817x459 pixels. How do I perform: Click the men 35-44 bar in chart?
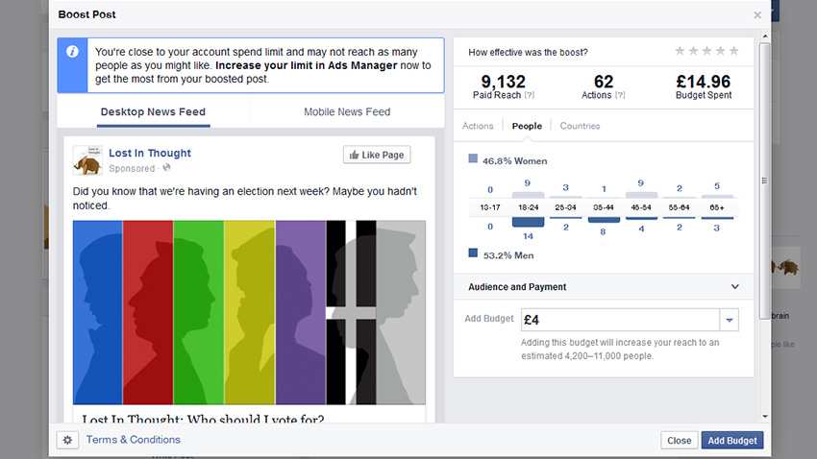pyautogui.click(x=604, y=220)
